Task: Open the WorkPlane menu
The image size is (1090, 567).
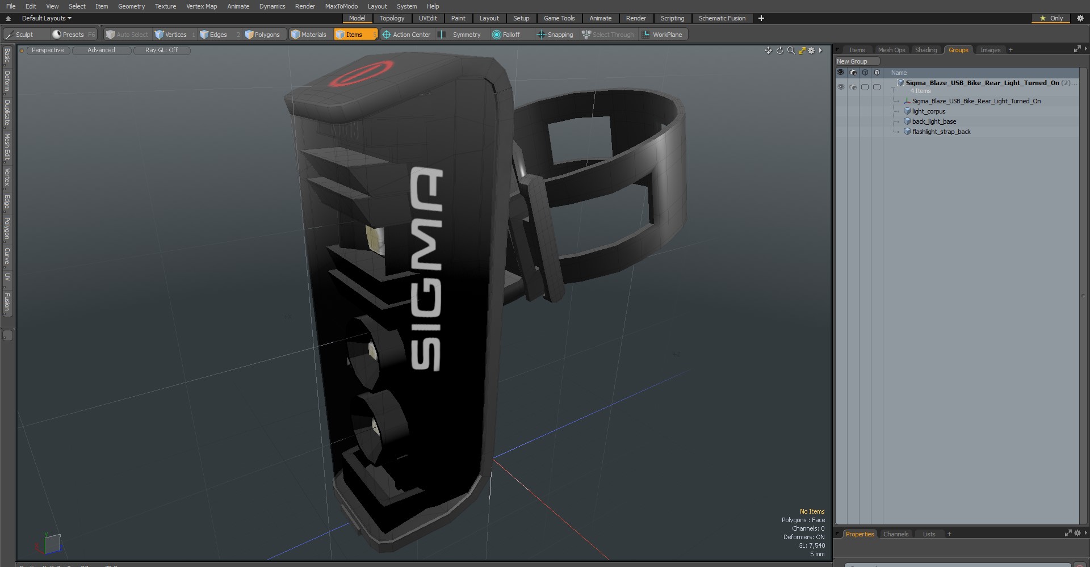Action: click(663, 35)
